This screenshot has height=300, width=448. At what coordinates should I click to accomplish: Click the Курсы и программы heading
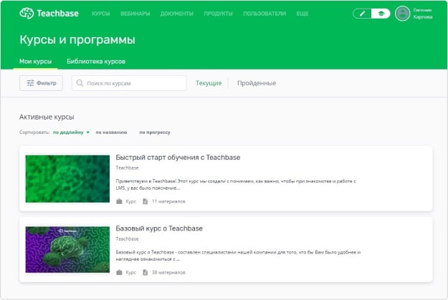pos(77,39)
